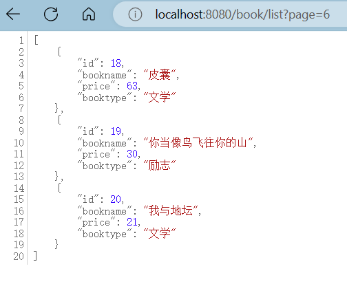347x295 pixels.
Task: Select the bookname "我与地坛"
Action: [171, 210]
